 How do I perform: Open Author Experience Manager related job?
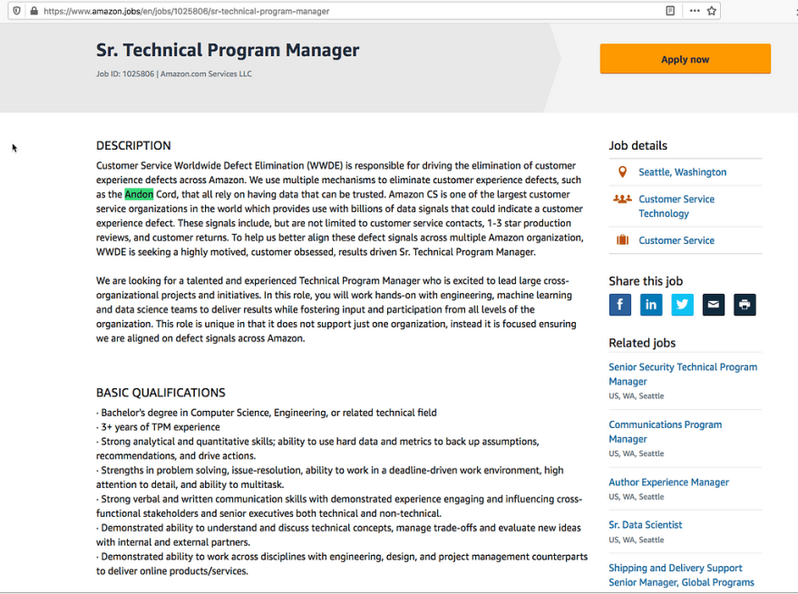668,482
